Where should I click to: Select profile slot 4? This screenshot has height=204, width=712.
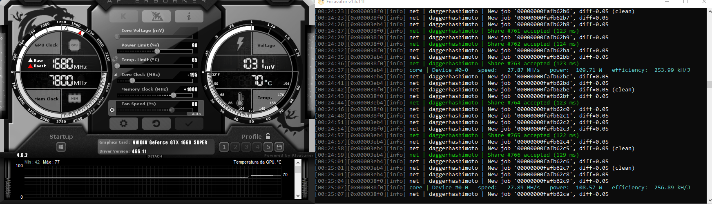[x=257, y=147]
